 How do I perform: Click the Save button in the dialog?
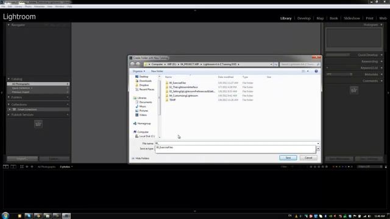point(288,158)
